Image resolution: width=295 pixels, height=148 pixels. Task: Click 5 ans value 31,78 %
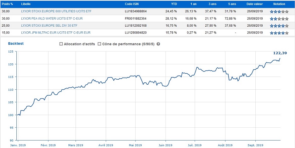coord(230,11)
